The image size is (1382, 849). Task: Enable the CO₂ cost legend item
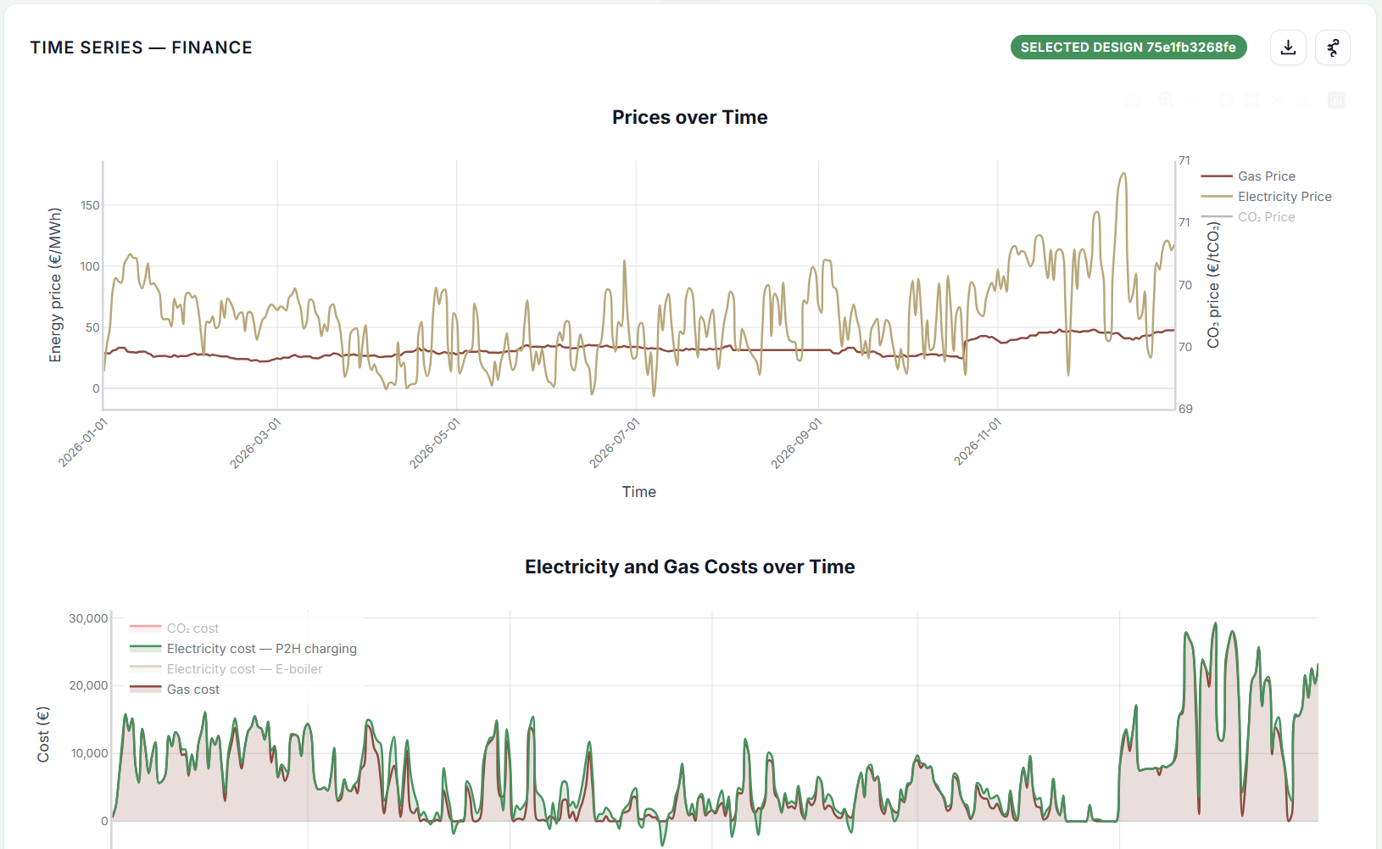click(192, 628)
